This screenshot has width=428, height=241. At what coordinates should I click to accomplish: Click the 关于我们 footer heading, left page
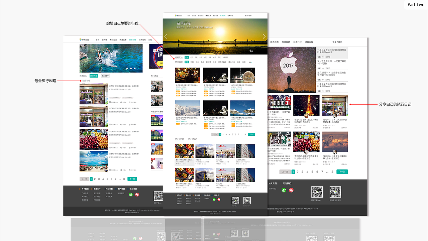point(85,189)
